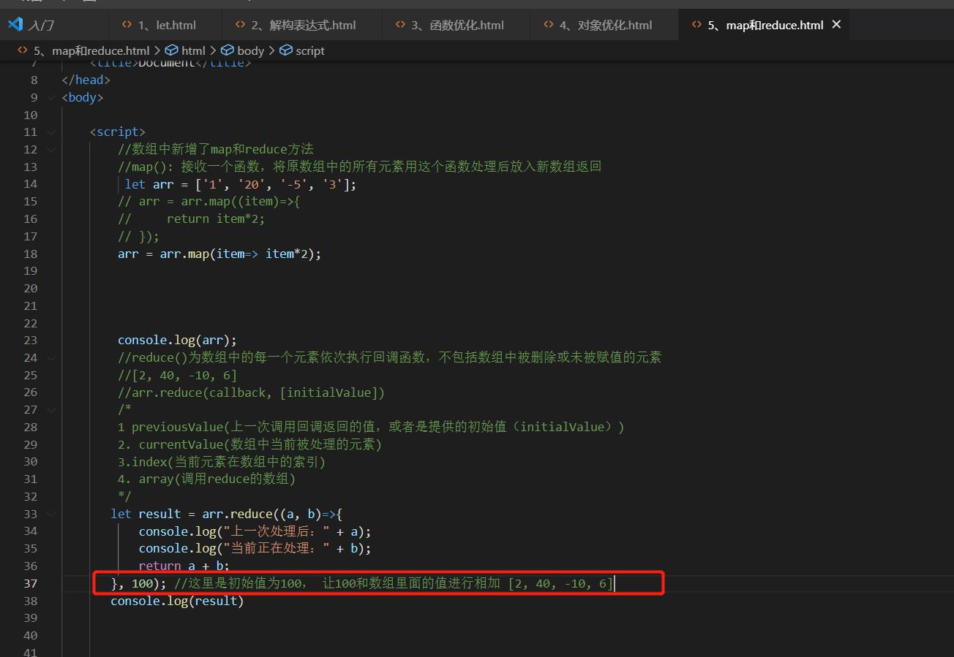Click console.log("当前正在处理：" + b); line
Viewport: 954px width, 657px height.
[255, 548]
